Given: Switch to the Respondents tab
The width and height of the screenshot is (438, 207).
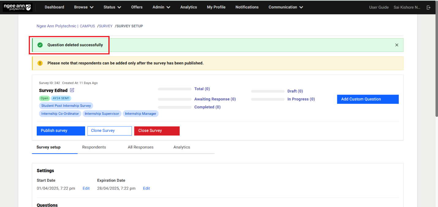Looking at the screenshot, I should click(x=94, y=147).
